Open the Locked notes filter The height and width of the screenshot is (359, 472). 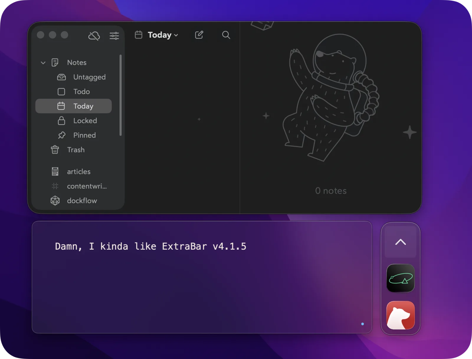(x=73, y=121)
